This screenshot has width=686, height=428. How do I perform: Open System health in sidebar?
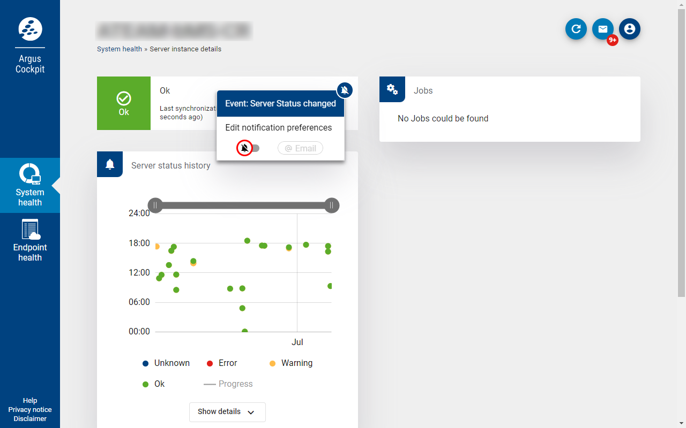(30, 185)
